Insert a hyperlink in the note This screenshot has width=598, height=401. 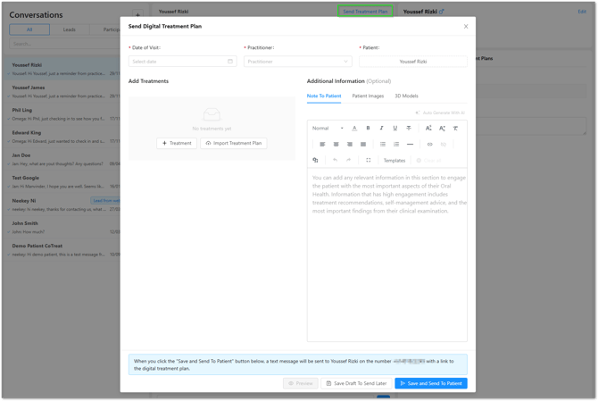pyautogui.click(x=429, y=145)
